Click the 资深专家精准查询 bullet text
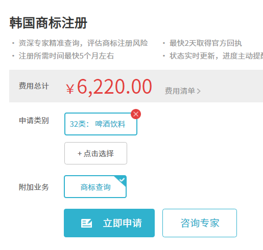Viewport: 263px width, 250px height. 49,43
